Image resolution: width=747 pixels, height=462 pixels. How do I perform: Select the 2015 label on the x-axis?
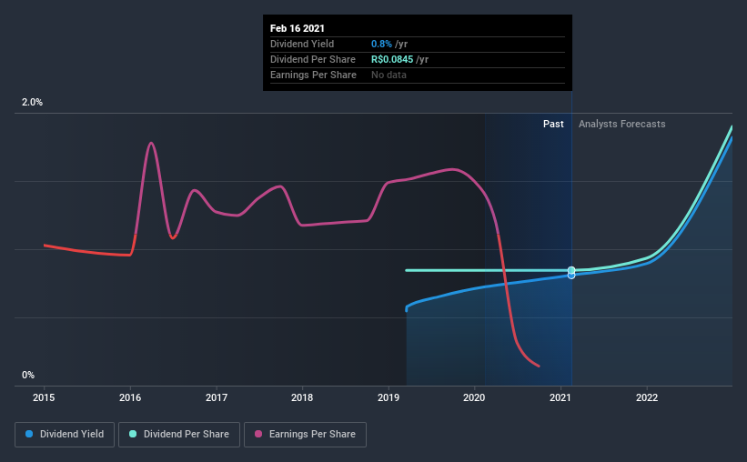pyautogui.click(x=44, y=397)
